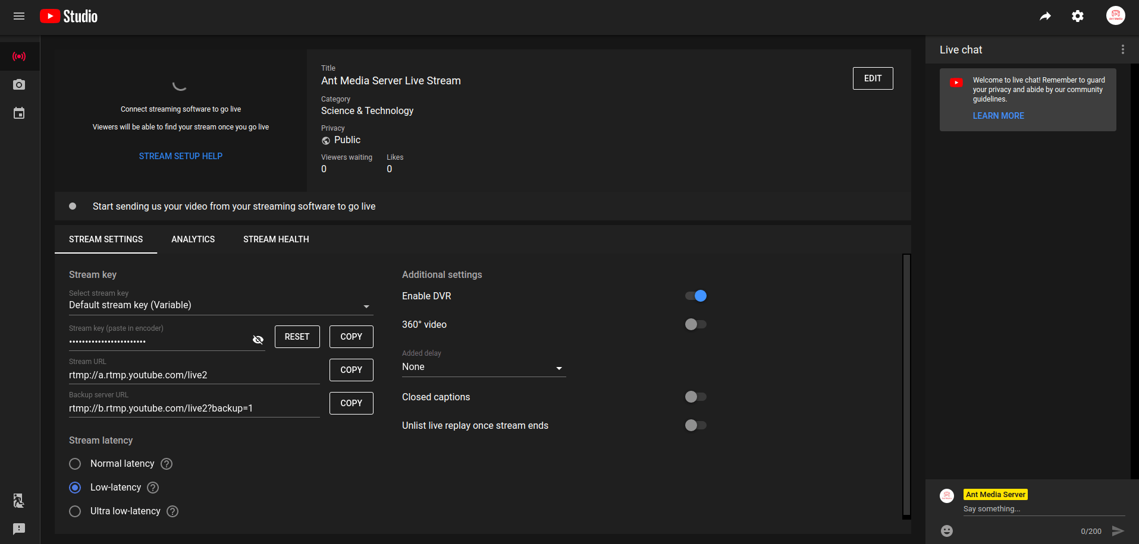Copy the Backup server URL
Image resolution: width=1139 pixels, height=544 pixels.
(x=351, y=403)
